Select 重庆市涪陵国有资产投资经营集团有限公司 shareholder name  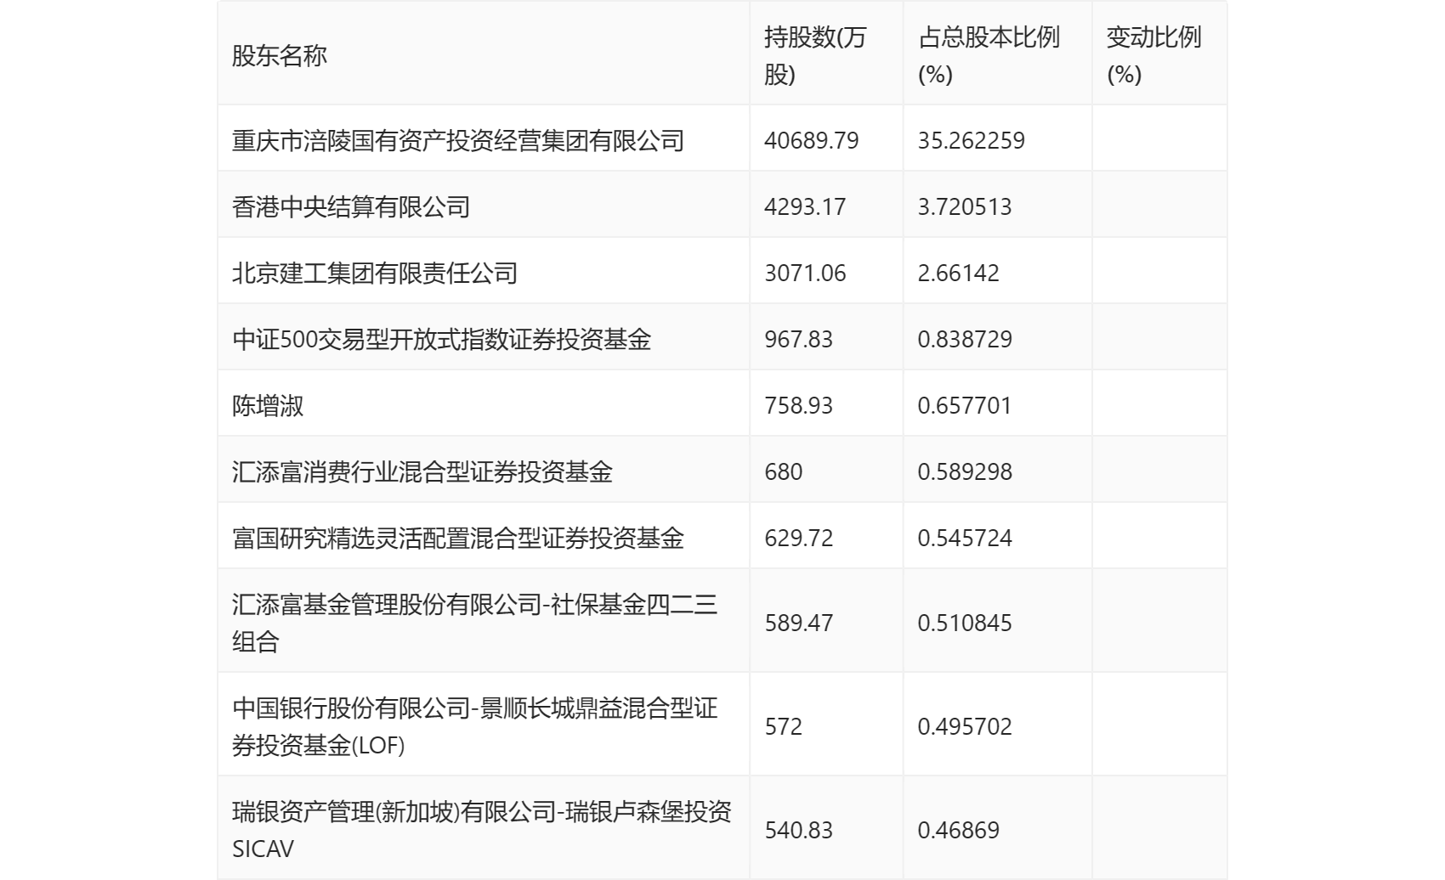[458, 140]
